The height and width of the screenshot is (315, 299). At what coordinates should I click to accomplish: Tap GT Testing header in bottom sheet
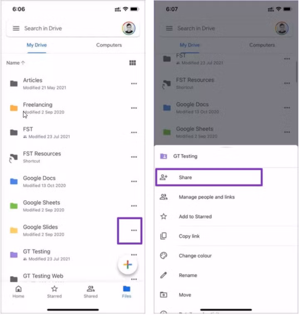[226, 156]
